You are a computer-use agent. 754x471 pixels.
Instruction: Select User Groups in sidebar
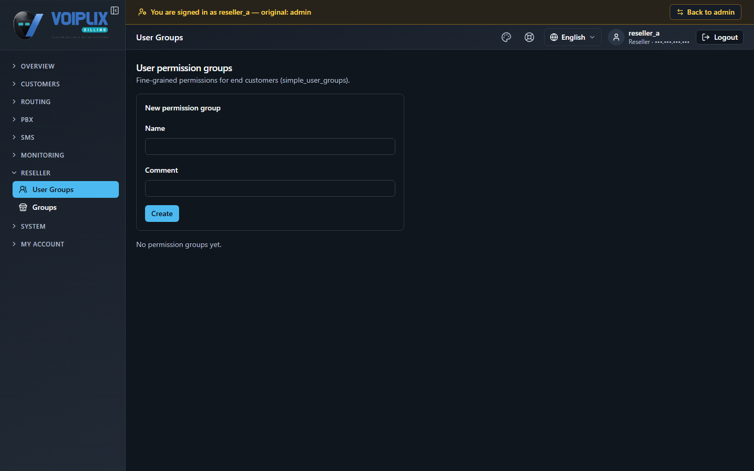pos(65,189)
